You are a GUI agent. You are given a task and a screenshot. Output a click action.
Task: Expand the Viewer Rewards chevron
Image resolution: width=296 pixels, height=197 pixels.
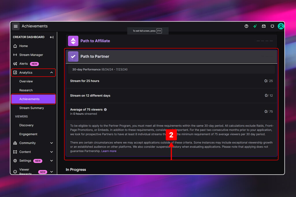(x=51, y=172)
